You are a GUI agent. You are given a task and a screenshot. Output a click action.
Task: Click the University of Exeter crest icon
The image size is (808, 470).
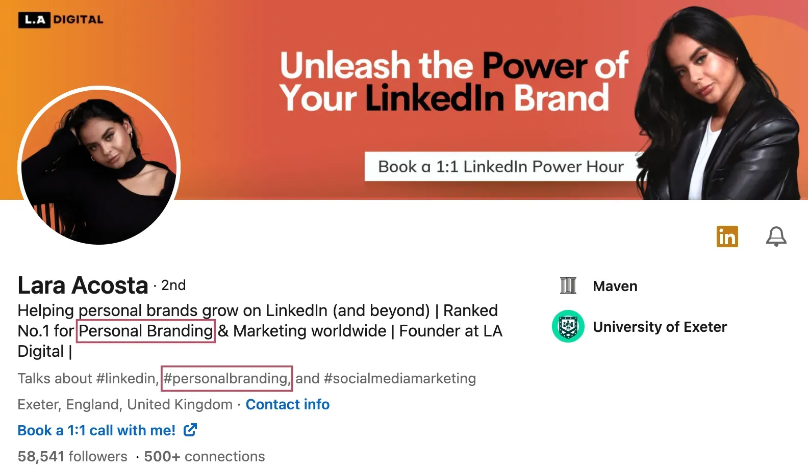click(x=568, y=326)
